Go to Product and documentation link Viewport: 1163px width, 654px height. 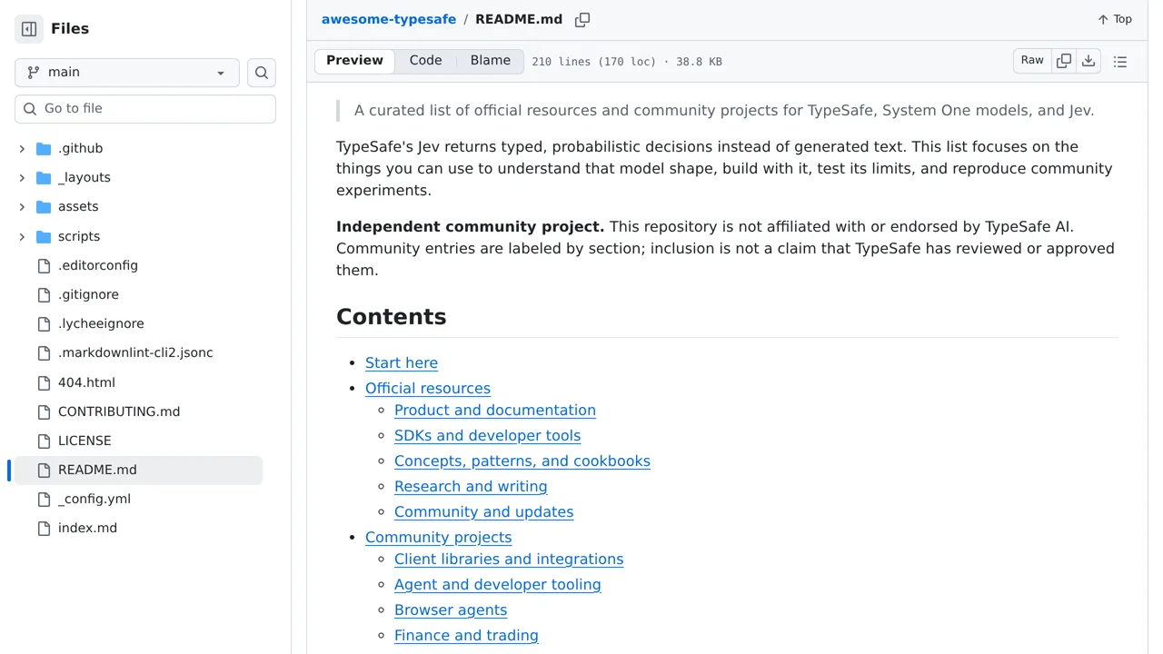(495, 410)
